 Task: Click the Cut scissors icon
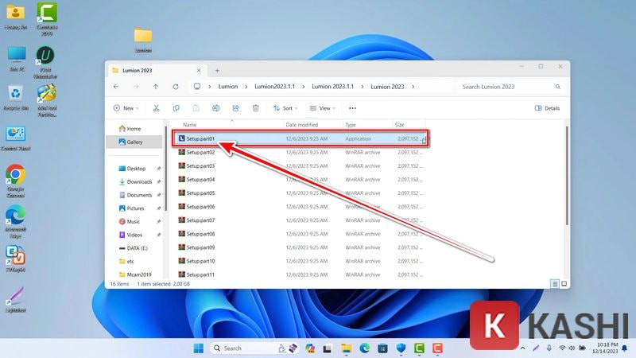(x=156, y=108)
